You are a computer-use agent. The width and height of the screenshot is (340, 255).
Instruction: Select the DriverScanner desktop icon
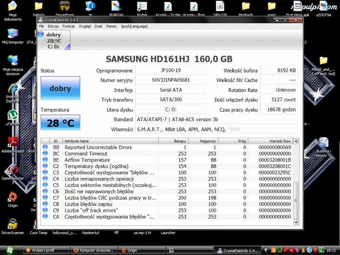click(13, 227)
